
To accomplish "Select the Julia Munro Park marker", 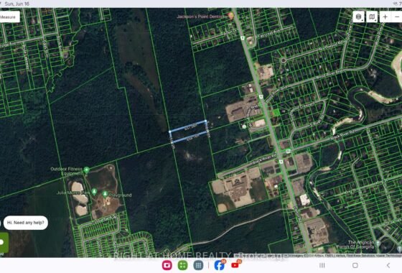I will click(94, 192).
